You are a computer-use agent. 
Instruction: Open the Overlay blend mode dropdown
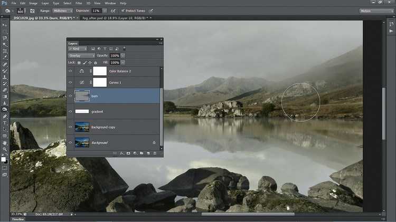(x=81, y=55)
